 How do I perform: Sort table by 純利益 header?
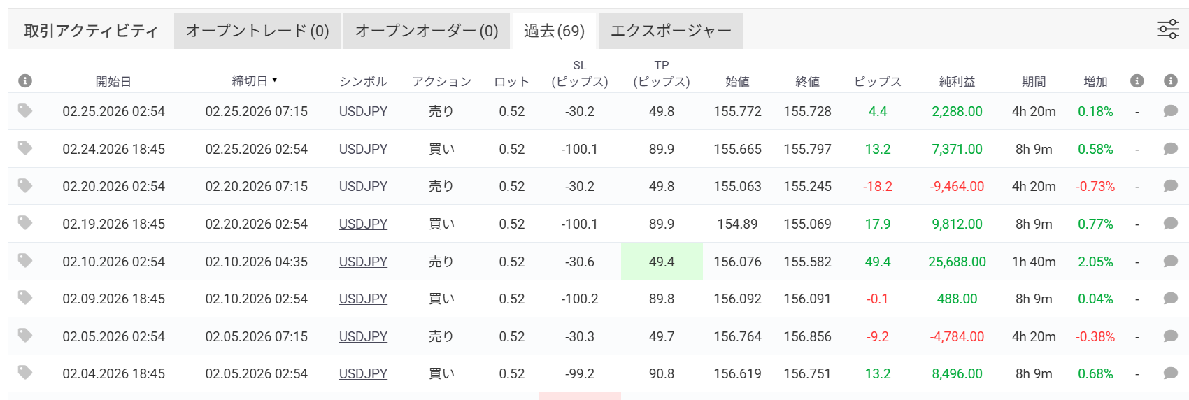(x=957, y=82)
